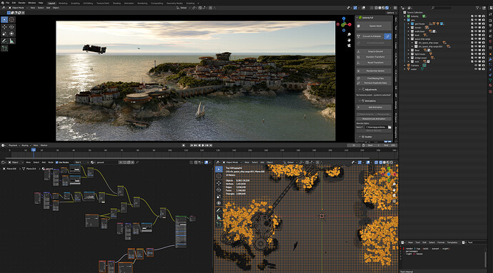Switch to the Geometry Nodes workspace tab
The height and width of the screenshot is (273, 493).
tap(174, 3)
